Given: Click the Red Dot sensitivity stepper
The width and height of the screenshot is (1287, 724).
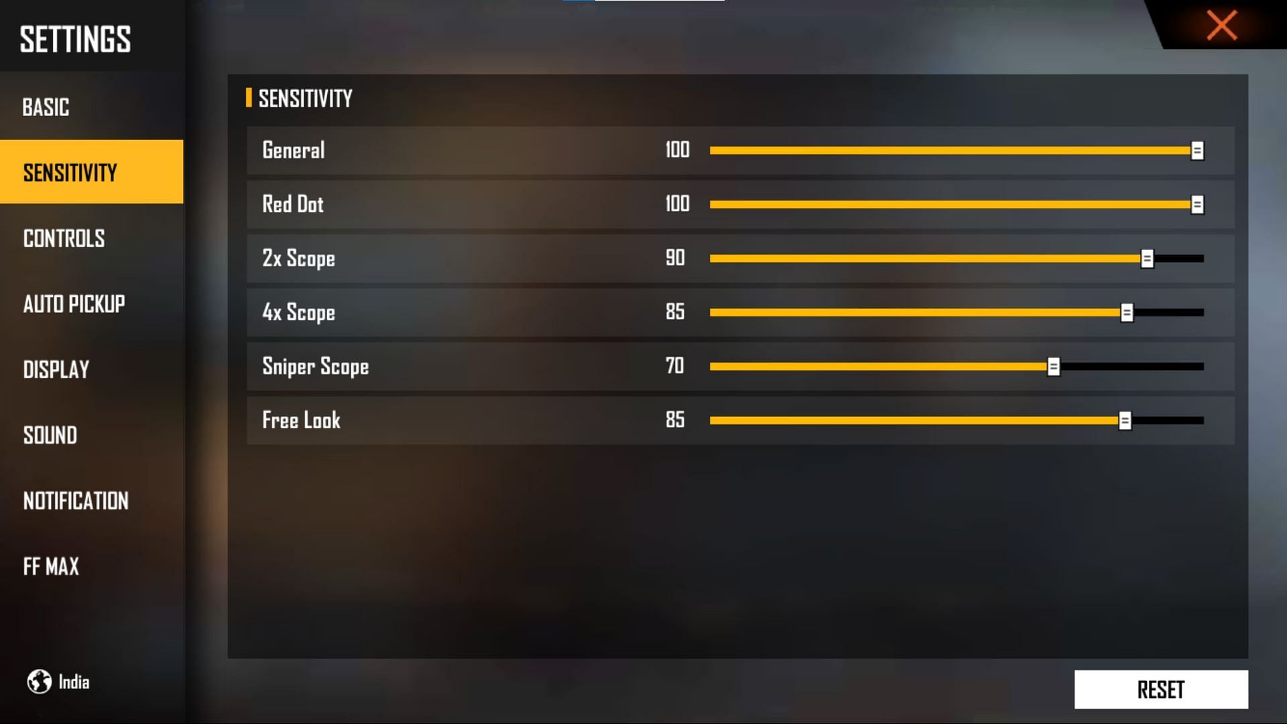Looking at the screenshot, I should (1198, 204).
